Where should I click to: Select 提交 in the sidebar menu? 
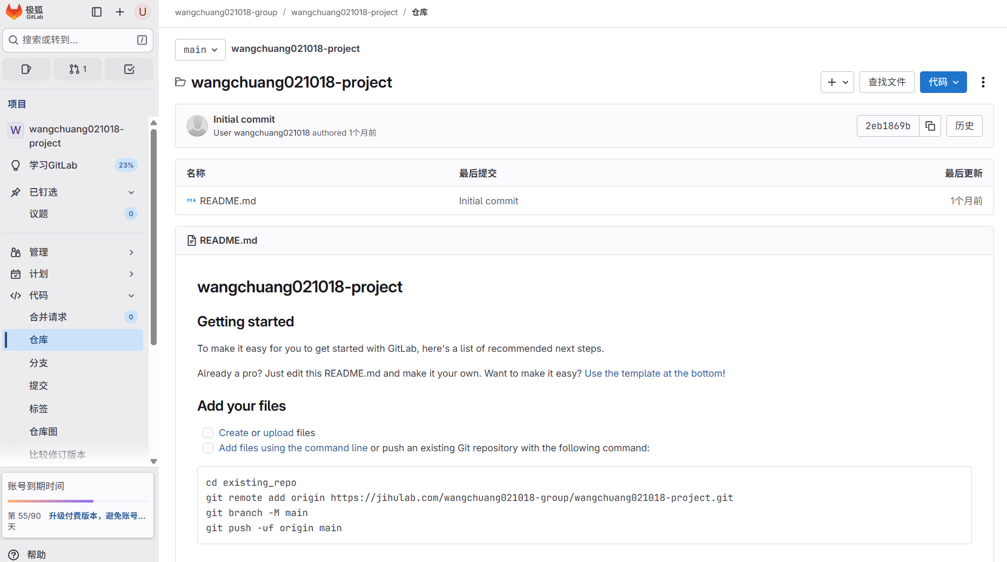[38, 385]
